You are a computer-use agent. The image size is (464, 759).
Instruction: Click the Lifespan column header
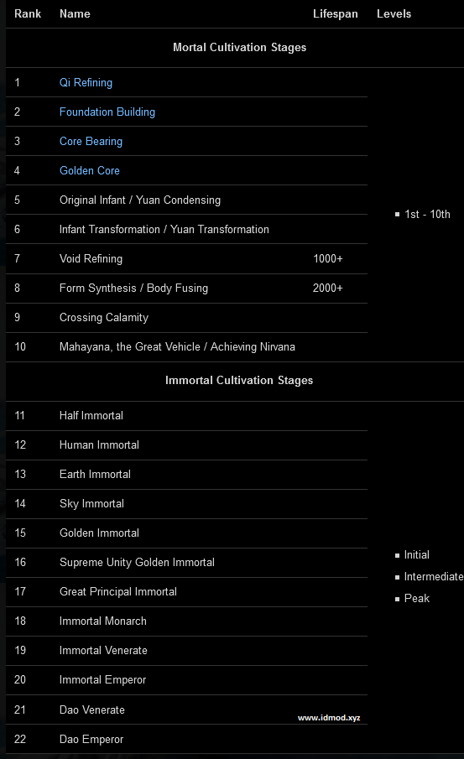pyautogui.click(x=335, y=13)
